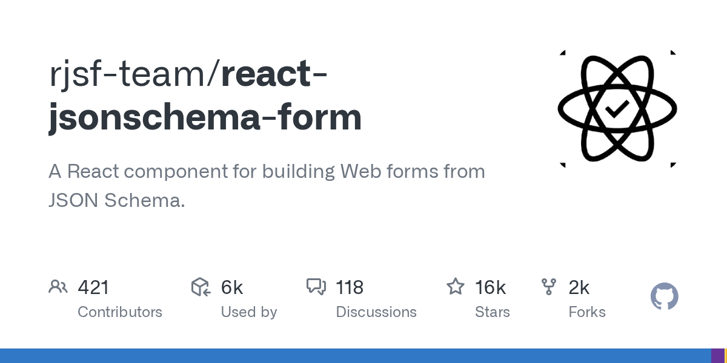Click the 16k stars count
This screenshot has height=363, width=727.
[491, 287]
